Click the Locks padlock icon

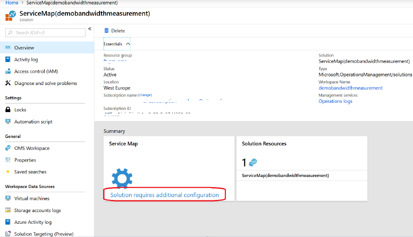click(x=8, y=109)
